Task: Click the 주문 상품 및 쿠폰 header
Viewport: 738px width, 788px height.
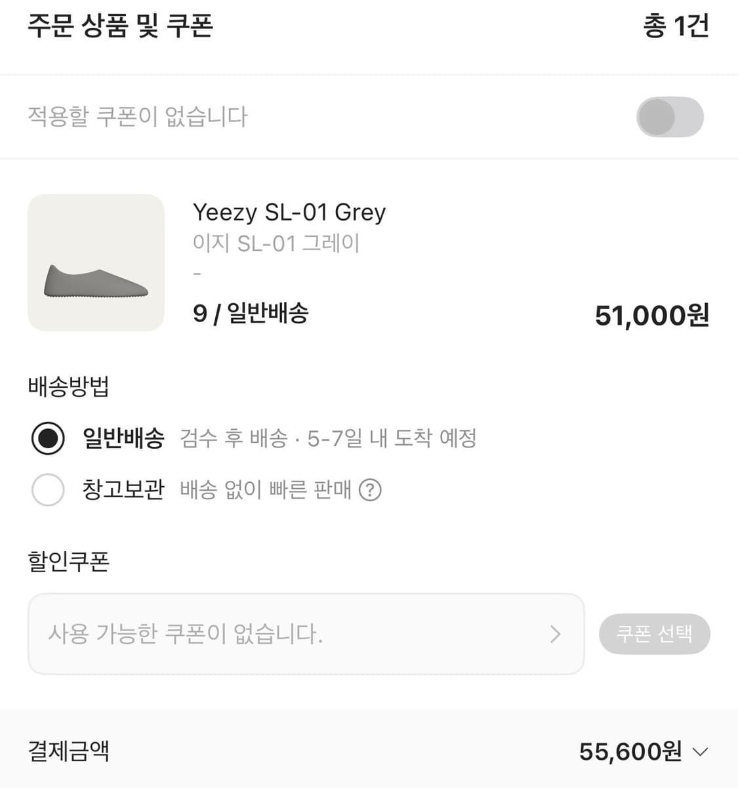Action: click(120, 26)
